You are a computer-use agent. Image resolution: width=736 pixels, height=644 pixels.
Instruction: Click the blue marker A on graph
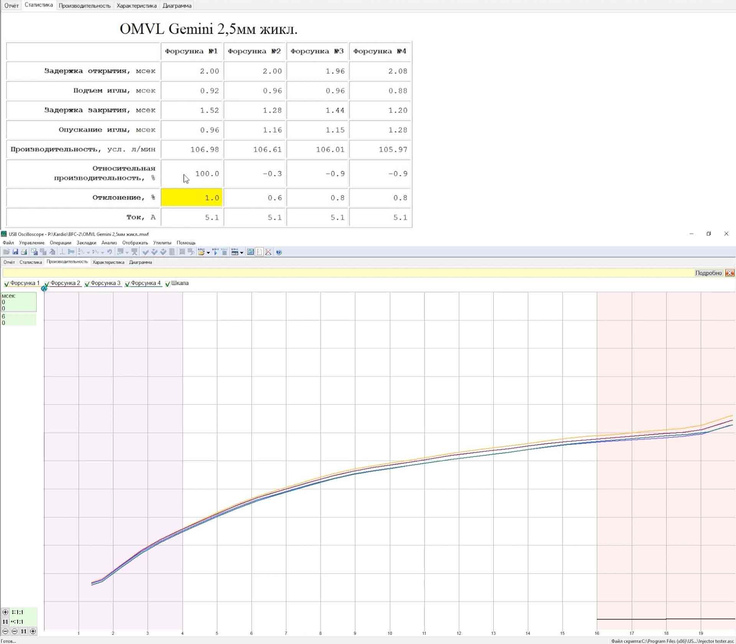[44, 288]
